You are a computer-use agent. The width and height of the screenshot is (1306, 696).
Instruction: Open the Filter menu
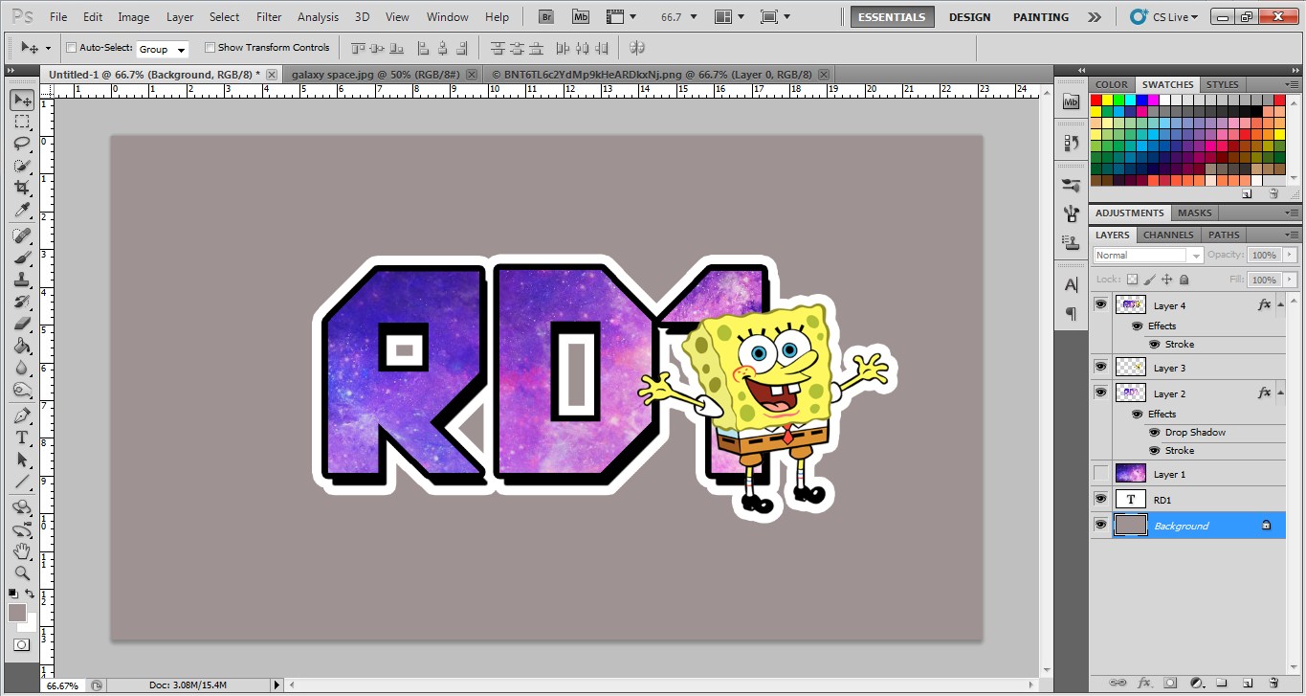pyautogui.click(x=268, y=16)
